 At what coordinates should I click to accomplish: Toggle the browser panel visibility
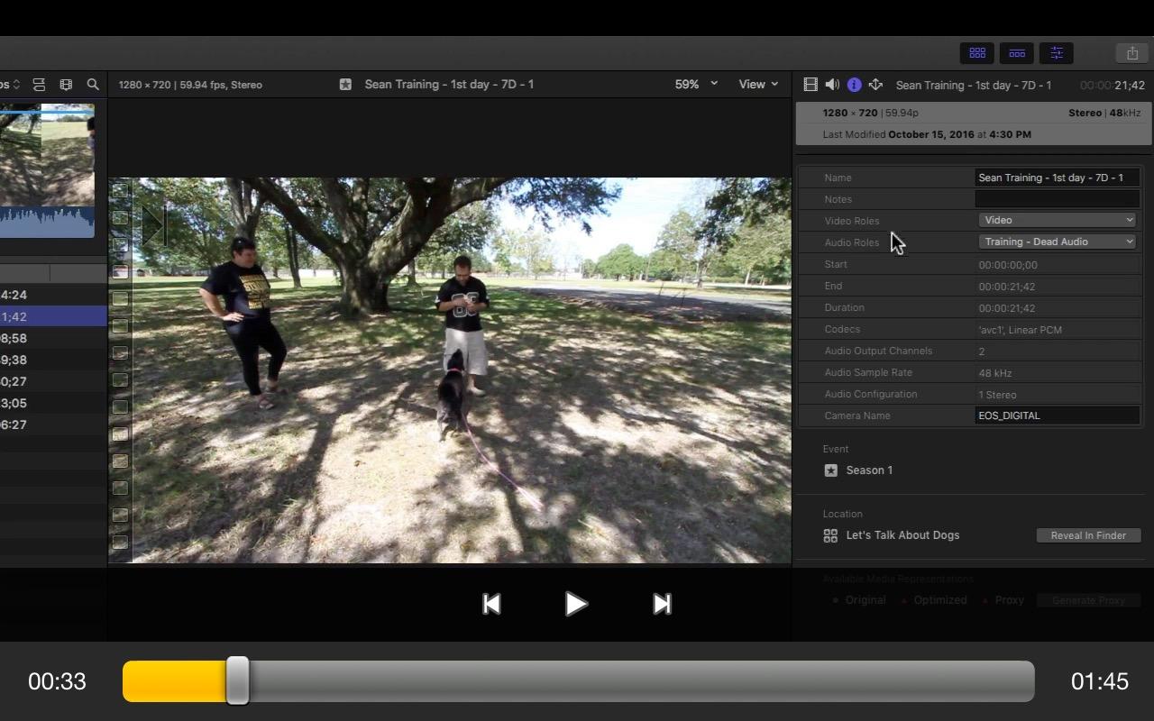[x=977, y=53]
